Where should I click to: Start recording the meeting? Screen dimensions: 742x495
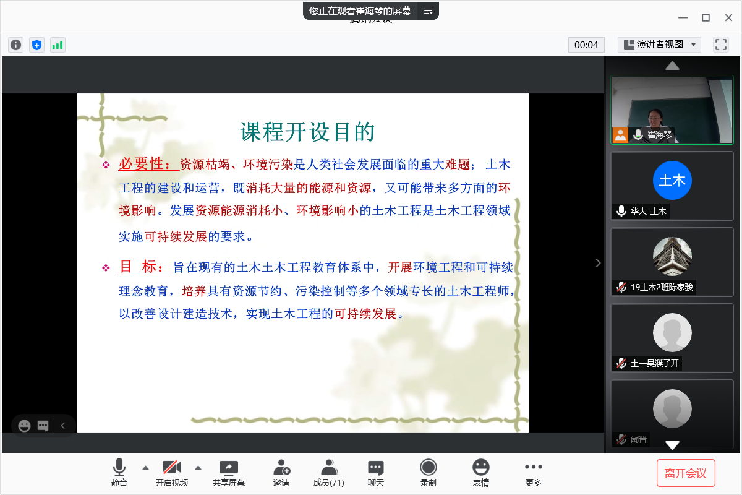[428, 473]
